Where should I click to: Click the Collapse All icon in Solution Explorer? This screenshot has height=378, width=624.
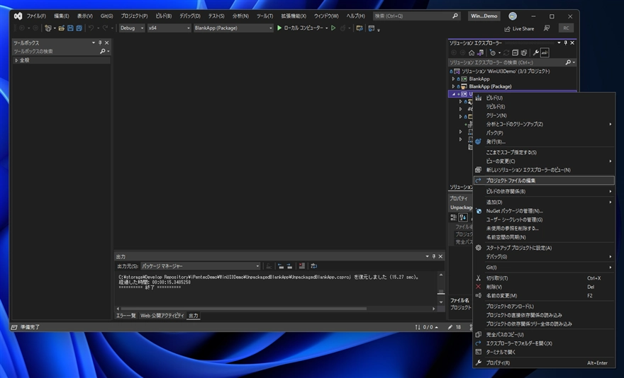point(515,52)
